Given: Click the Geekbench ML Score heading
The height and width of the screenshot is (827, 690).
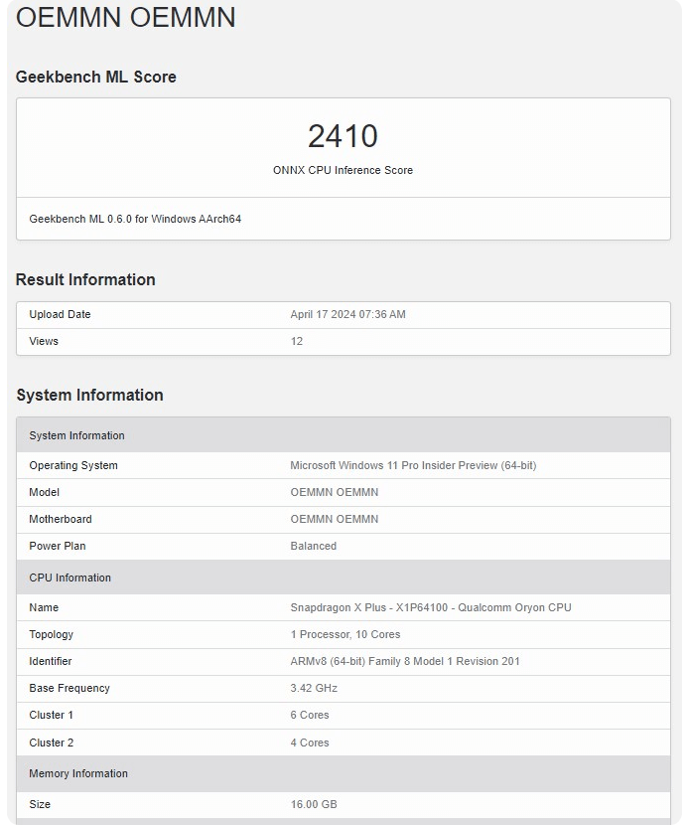Looking at the screenshot, I should 96,77.
